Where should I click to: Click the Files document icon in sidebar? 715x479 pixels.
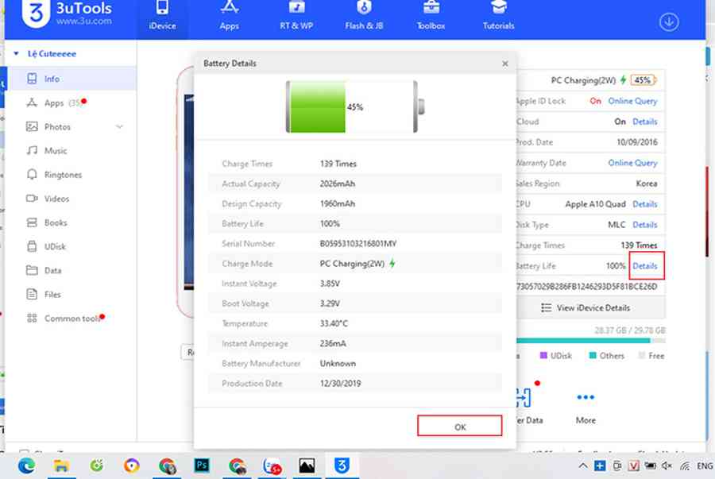point(32,295)
